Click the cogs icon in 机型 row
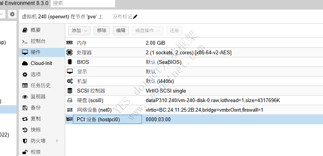Viewport: 323px width, 156px height. [x=70, y=81]
